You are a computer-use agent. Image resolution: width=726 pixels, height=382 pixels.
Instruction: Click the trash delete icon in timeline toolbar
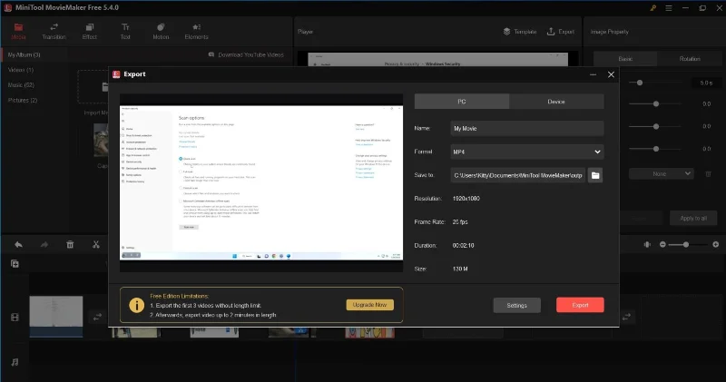tap(70, 244)
